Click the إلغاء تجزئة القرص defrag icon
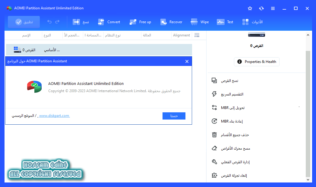 [214, 175]
